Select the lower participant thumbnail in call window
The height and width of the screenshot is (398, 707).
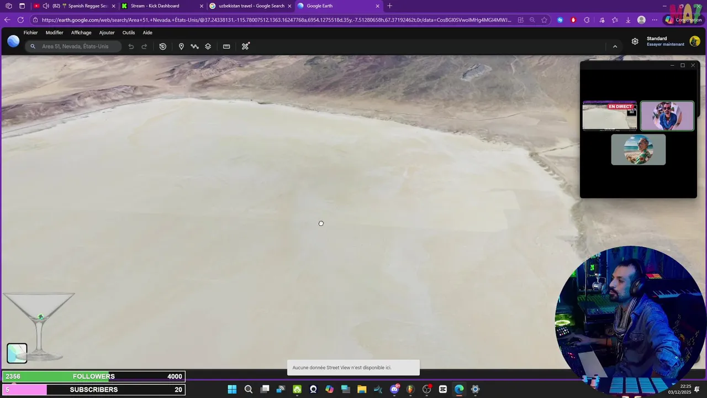[x=639, y=150]
